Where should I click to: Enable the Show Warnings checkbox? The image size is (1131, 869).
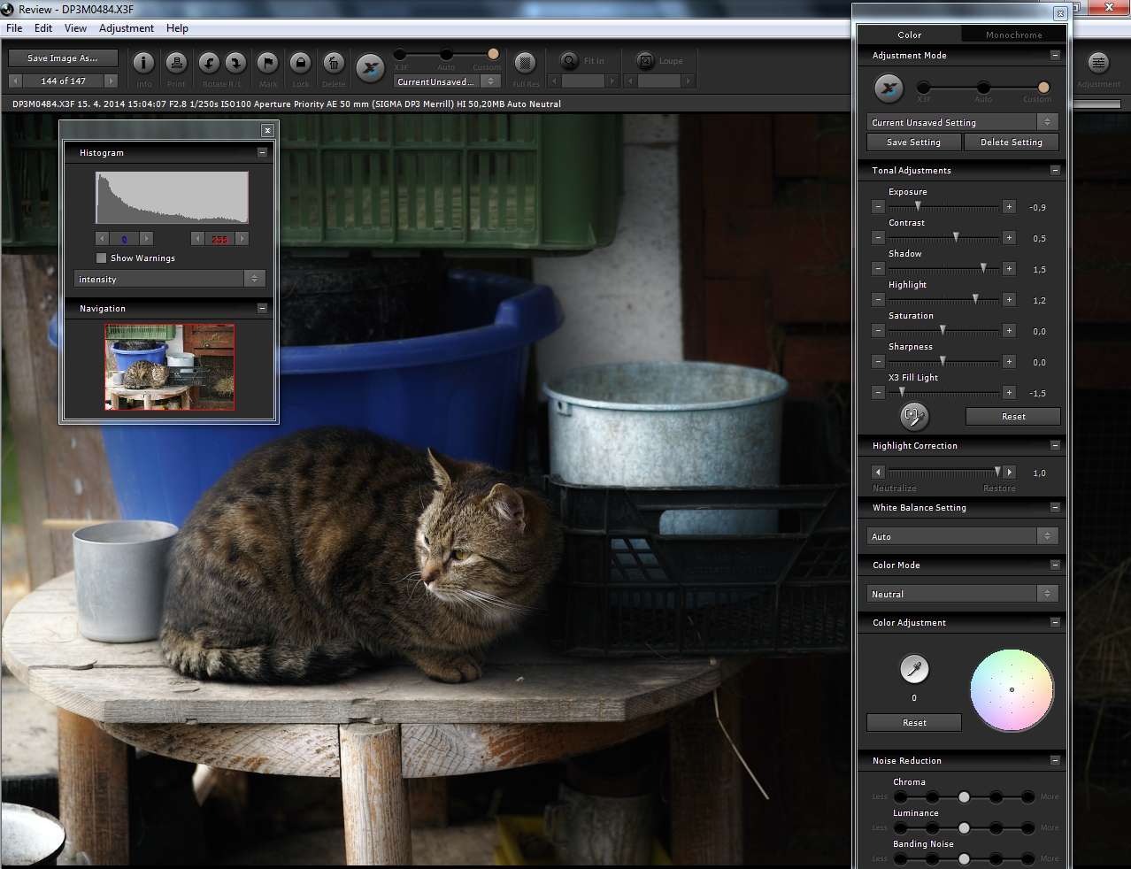(x=102, y=258)
